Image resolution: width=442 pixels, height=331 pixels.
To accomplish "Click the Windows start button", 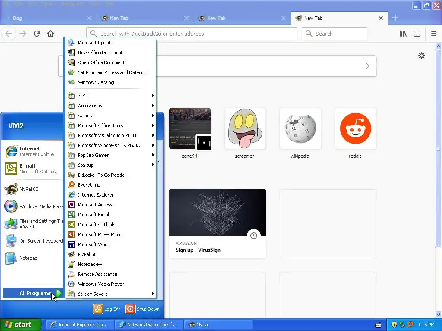I will [20, 325].
